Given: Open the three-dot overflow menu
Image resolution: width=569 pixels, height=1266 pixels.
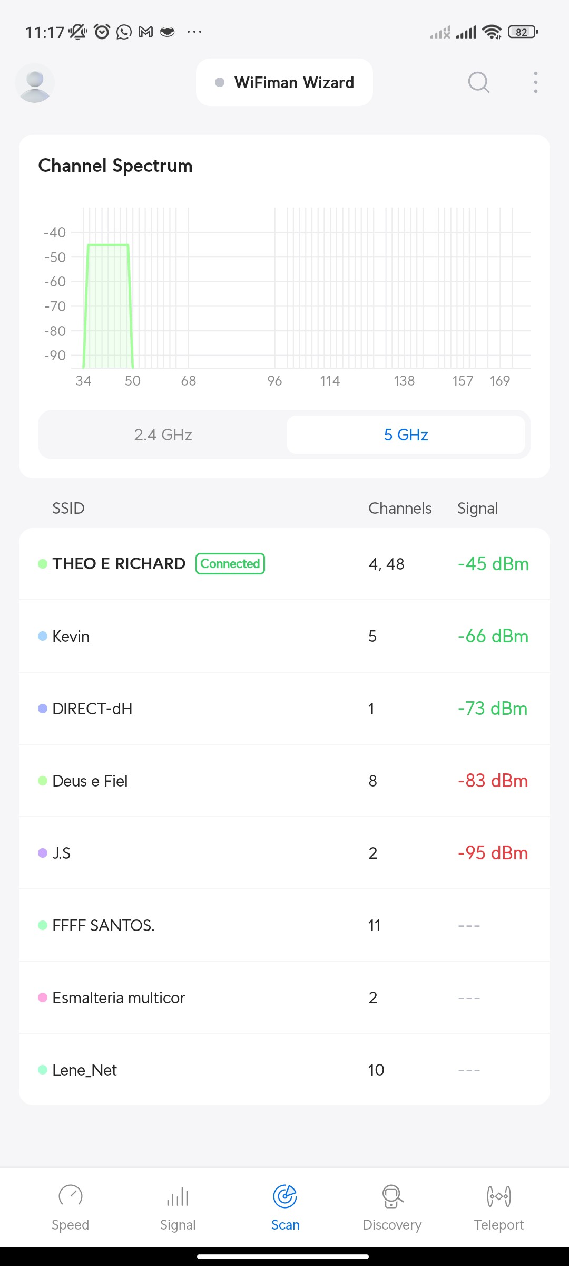Looking at the screenshot, I should [535, 83].
